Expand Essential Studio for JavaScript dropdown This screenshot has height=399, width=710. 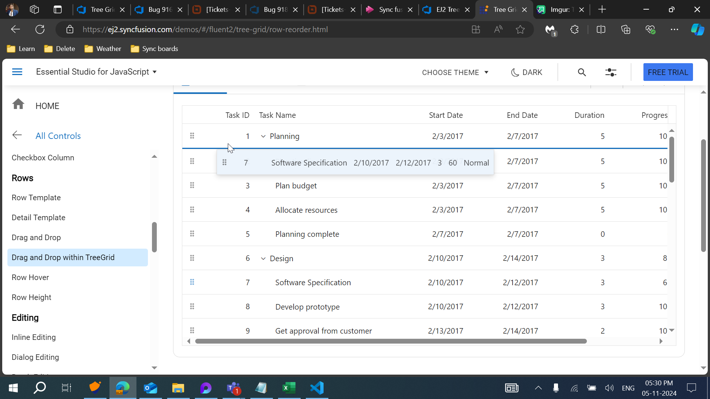[x=96, y=72]
